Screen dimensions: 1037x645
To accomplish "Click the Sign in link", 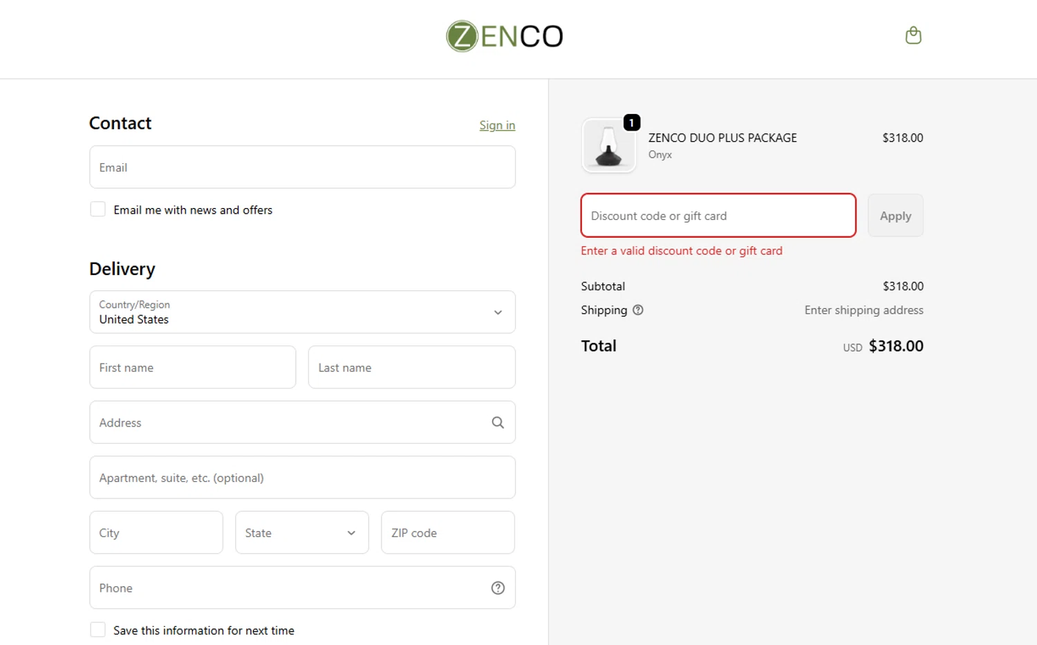I will [x=497, y=125].
